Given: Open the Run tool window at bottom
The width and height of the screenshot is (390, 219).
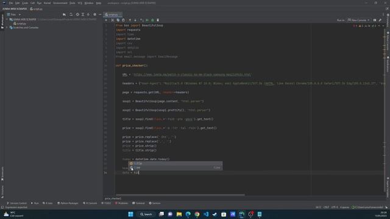Looking at the screenshot, I should [x=35, y=203].
